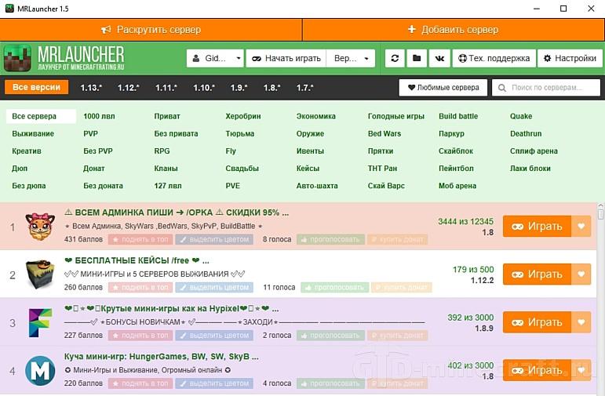Add the ОРКА admin server to favorites
The width and height of the screenshot is (605, 396).
(x=581, y=227)
